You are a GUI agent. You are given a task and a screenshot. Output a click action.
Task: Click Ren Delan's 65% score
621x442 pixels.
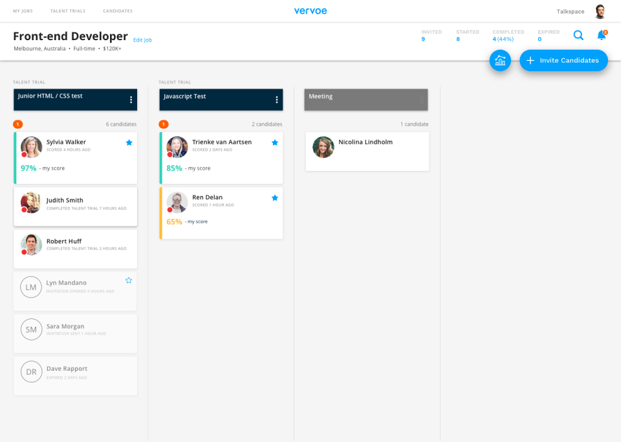pos(174,222)
